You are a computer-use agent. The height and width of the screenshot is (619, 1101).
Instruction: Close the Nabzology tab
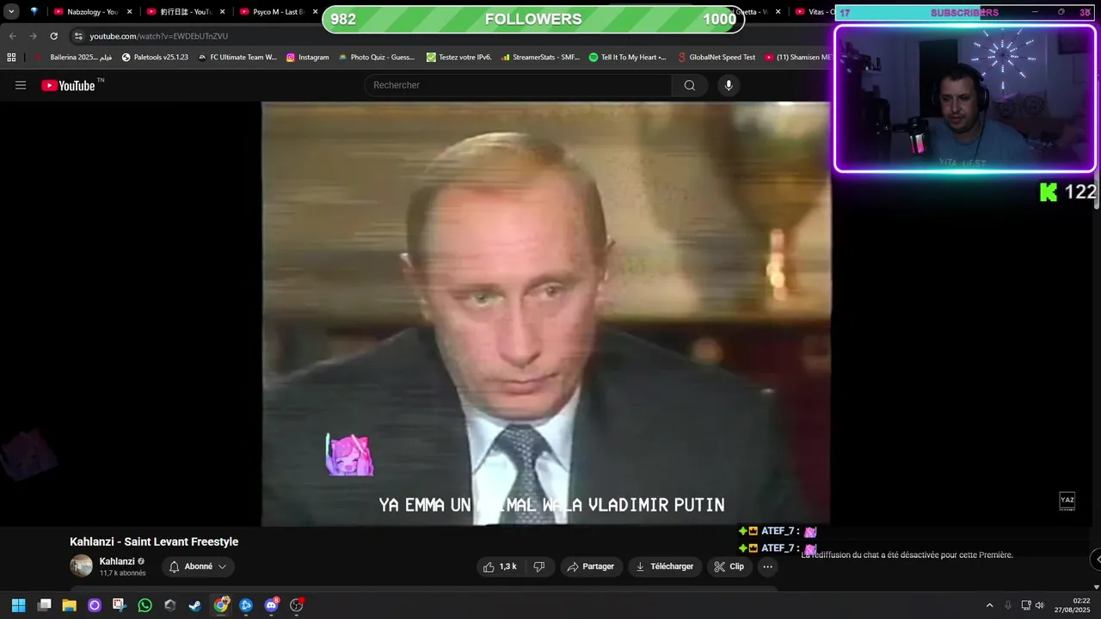click(x=130, y=12)
